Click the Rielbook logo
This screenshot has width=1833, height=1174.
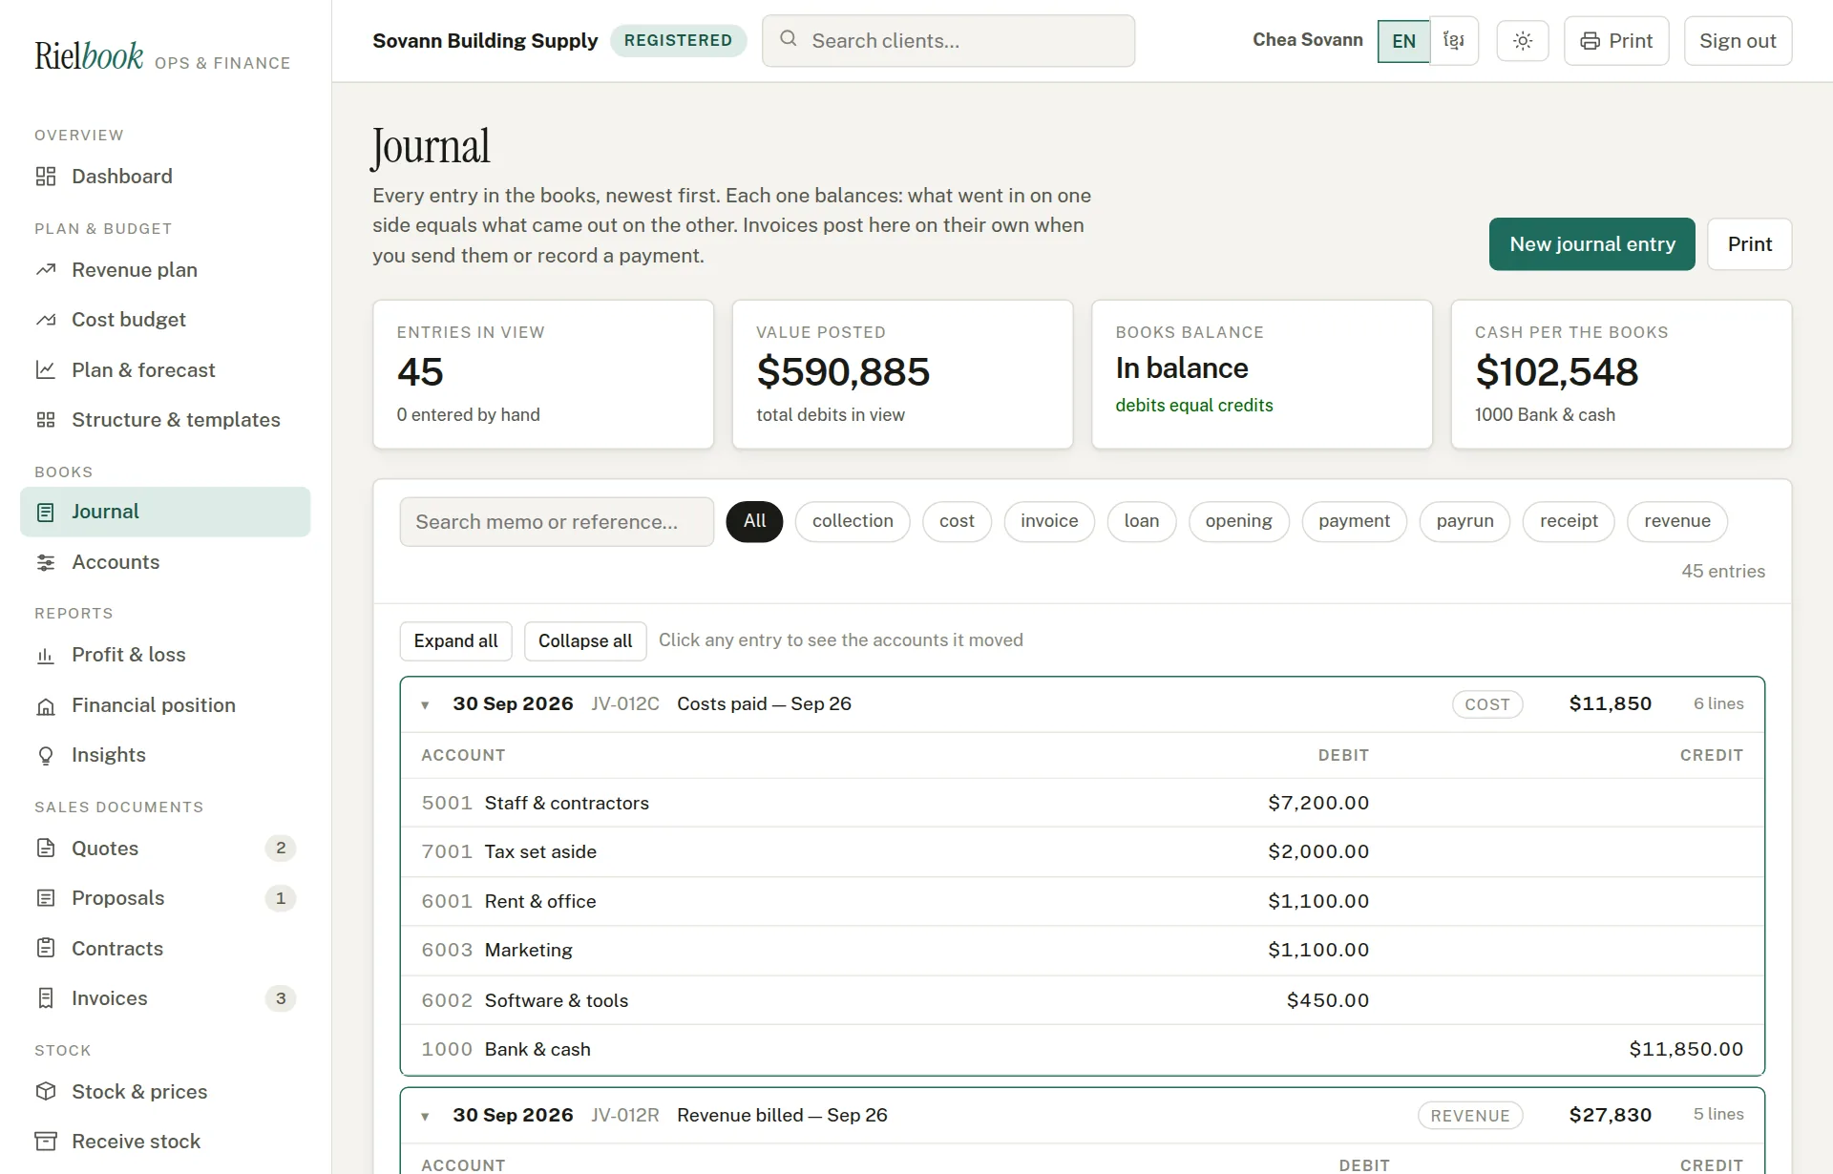pos(89,55)
